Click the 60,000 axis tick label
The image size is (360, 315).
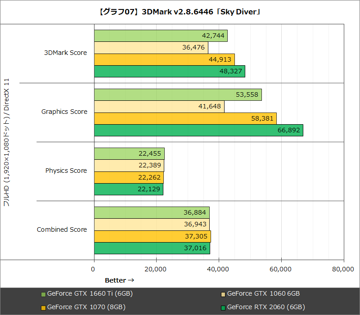[x=280, y=269]
